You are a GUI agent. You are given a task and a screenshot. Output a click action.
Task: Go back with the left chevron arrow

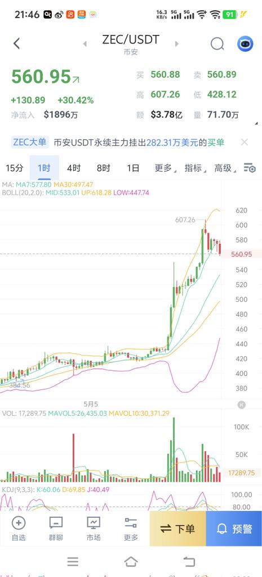[x=16, y=43]
